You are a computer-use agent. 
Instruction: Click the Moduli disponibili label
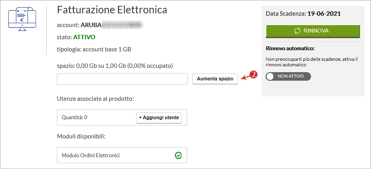(x=81, y=136)
